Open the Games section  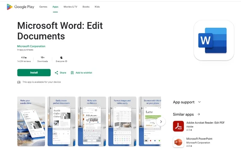tap(43, 7)
